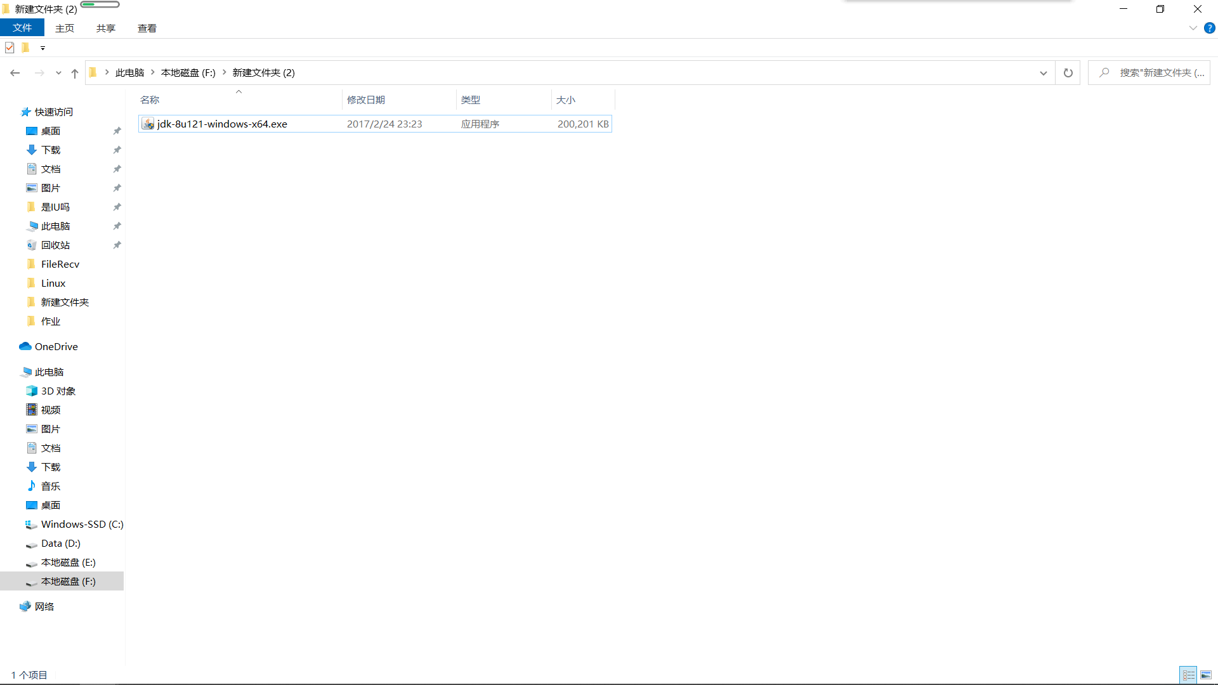Open the 作业 folder

(x=51, y=321)
